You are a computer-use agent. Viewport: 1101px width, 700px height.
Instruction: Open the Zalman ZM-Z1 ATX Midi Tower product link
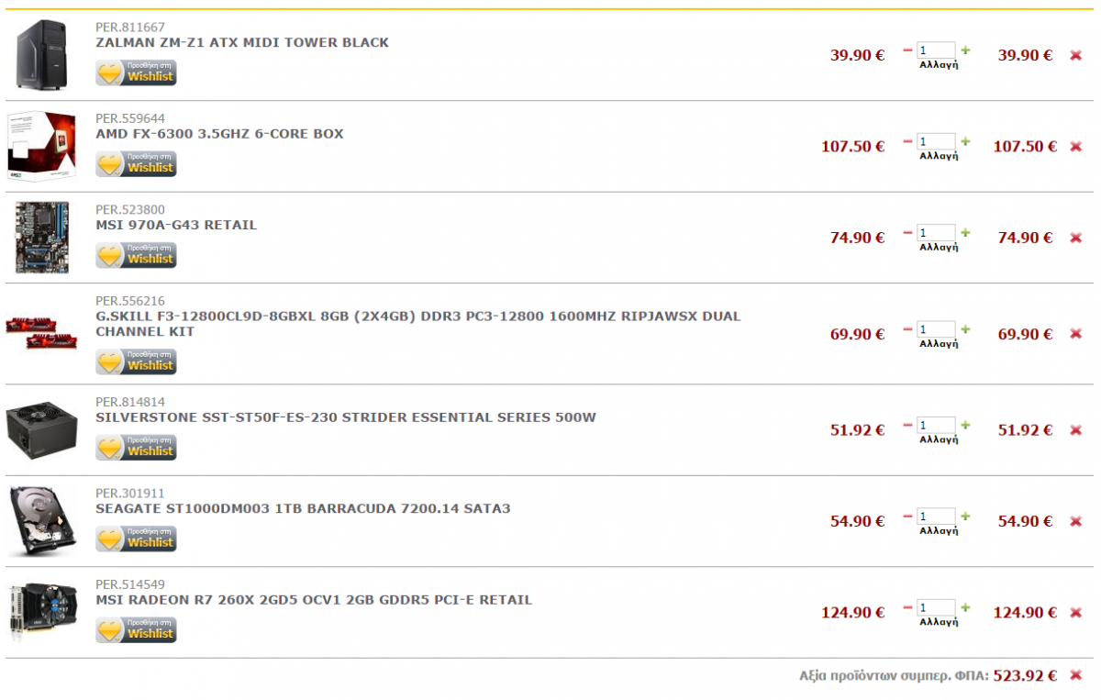pyautogui.click(x=242, y=42)
